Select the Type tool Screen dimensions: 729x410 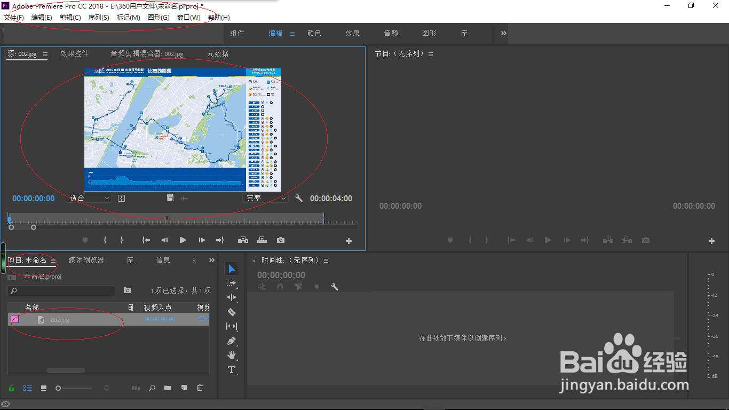[232, 369]
